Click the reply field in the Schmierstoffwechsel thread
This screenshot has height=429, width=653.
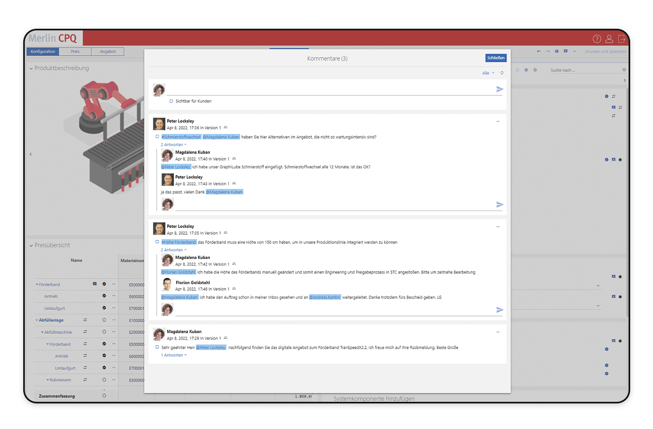coord(335,205)
